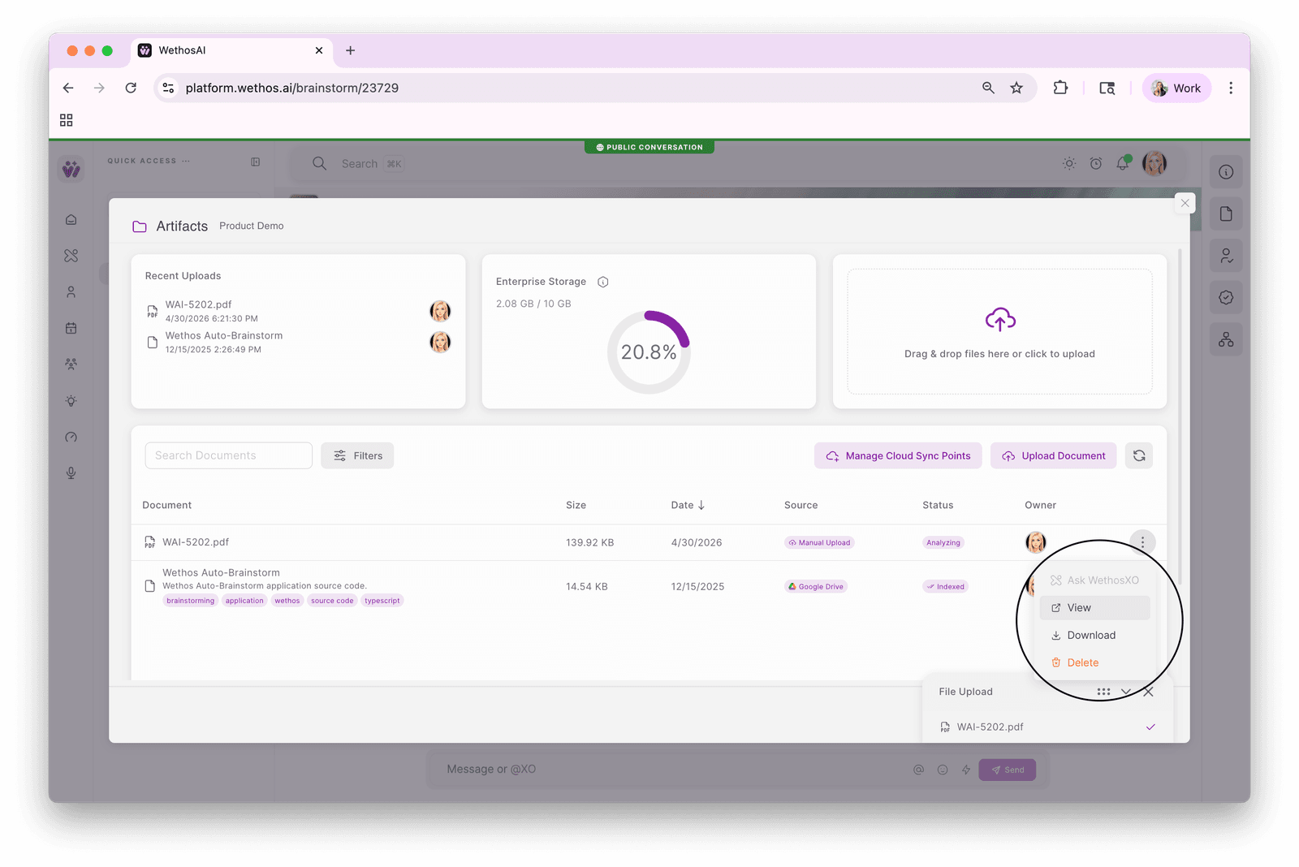Click the brainstorming tag
Screen dimensions: 1299x867
coord(191,601)
